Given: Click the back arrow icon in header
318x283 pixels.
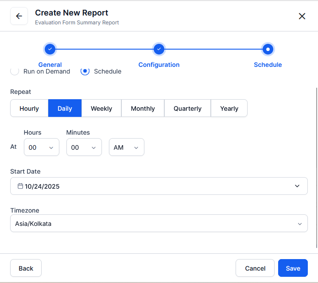Looking at the screenshot, I should pos(19,16).
